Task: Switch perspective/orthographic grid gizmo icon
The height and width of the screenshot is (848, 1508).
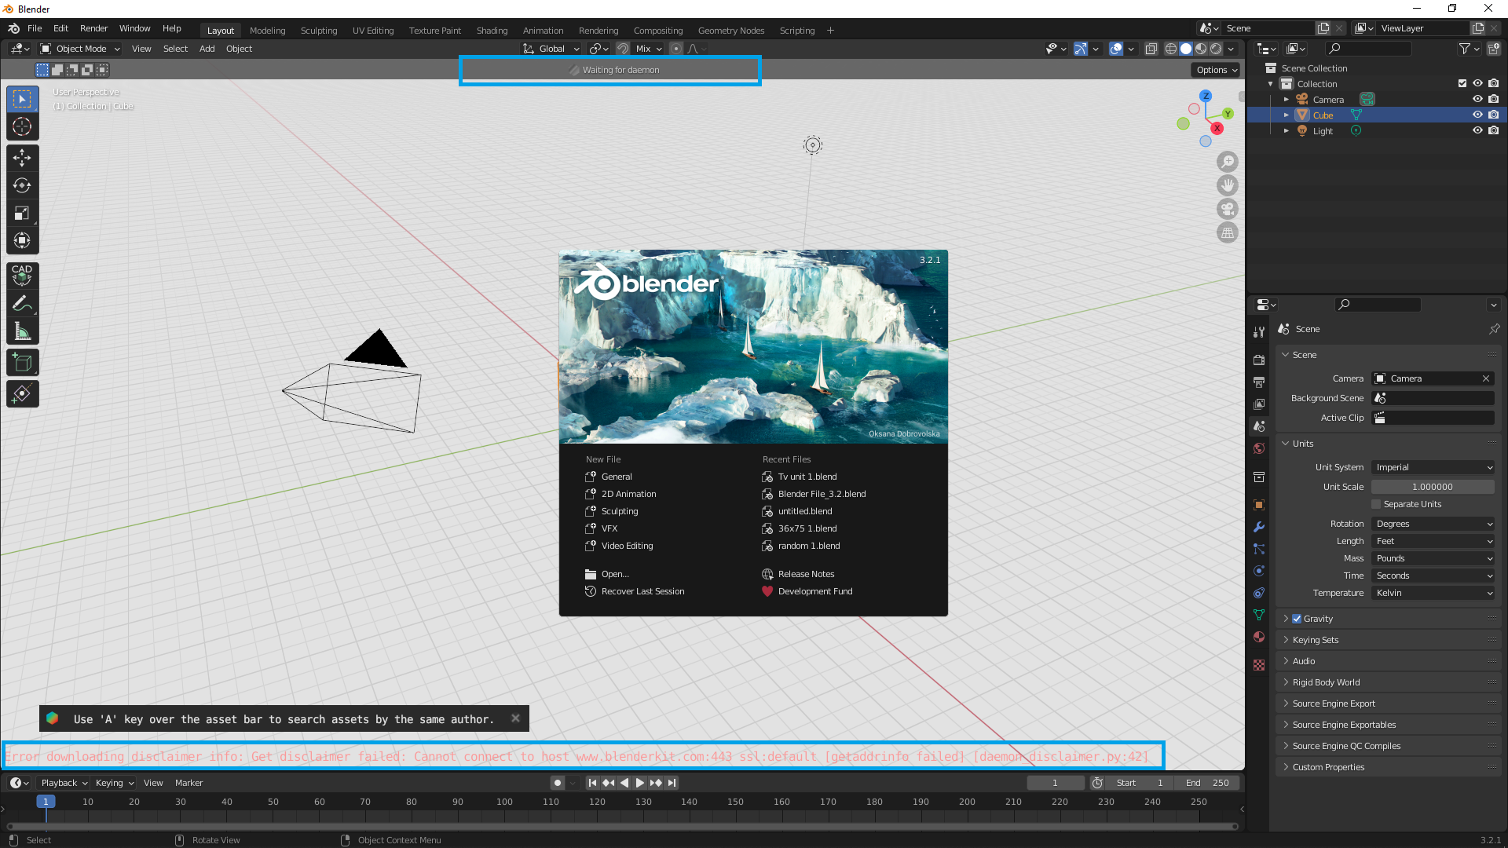Action: tap(1228, 232)
